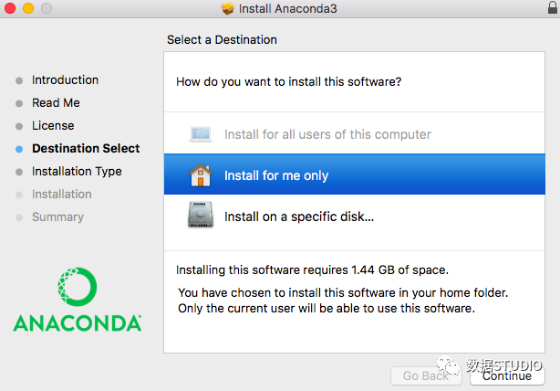The height and width of the screenshot is (391, 560).
Task: Click the Summary step in sidebar
Action: tap(57, 217)
